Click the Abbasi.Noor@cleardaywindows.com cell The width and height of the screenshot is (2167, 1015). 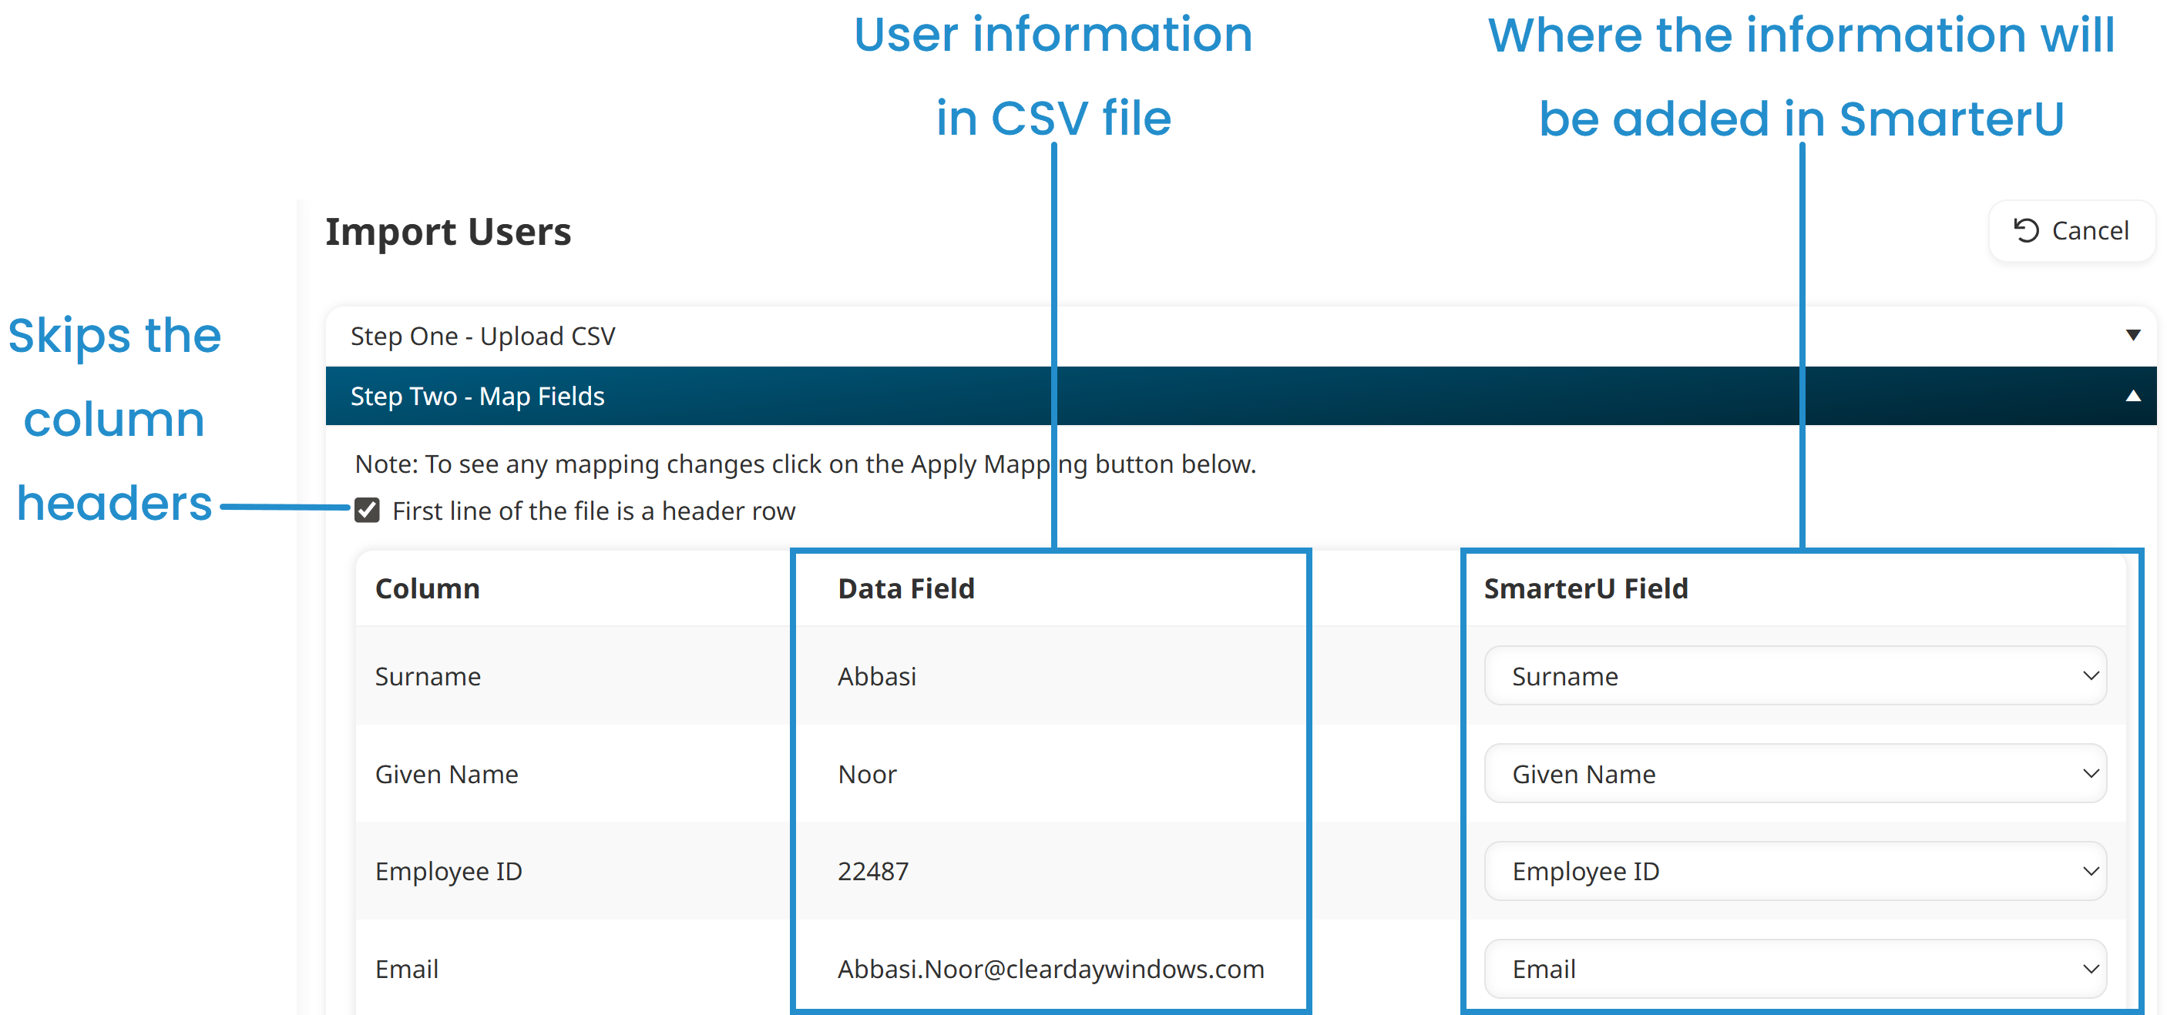tap(1050, 969)
